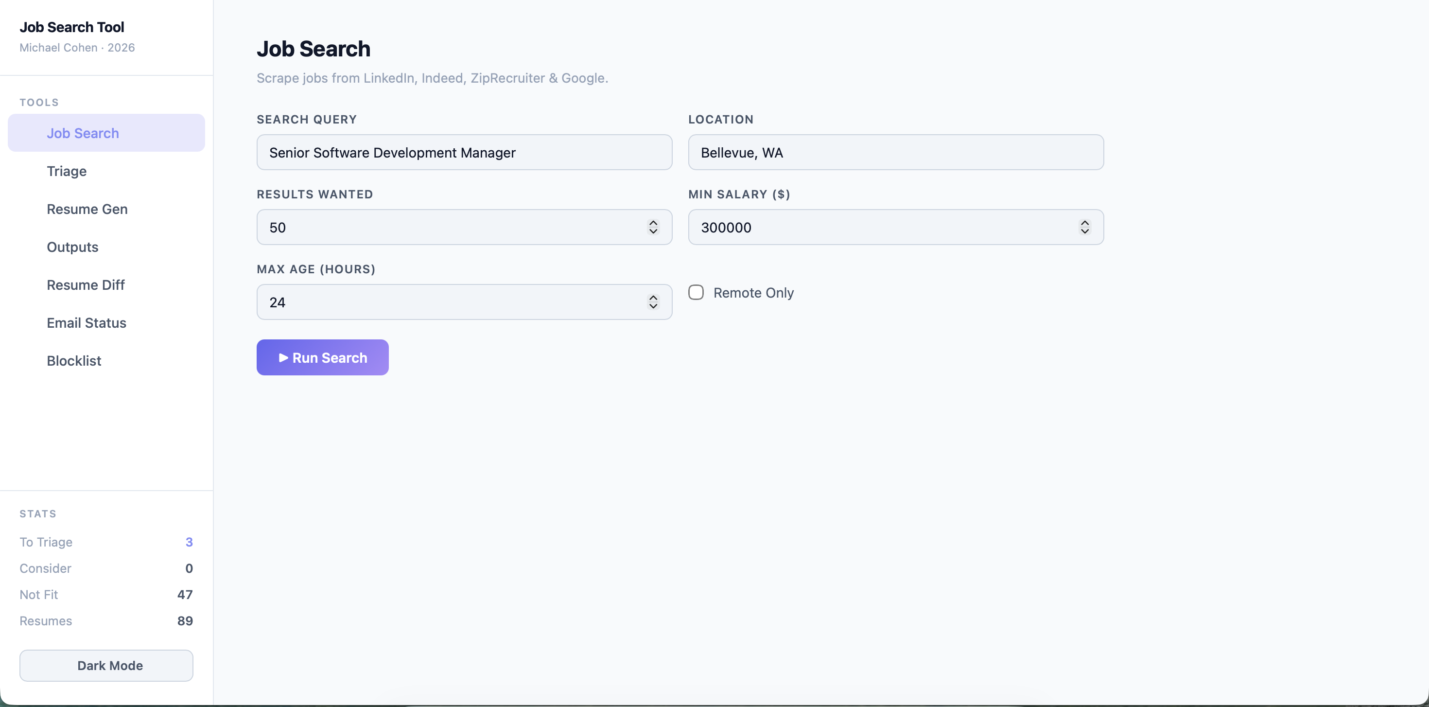Screen dimensions: 1429x707
Task: Adjust Min Salary with its stepper control
Action: [1085, 227]
